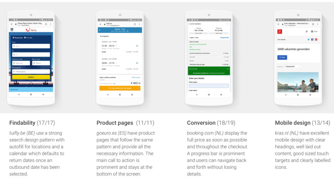The width and height of the screenshot is (334, 178).
Task: Click the Change dates link on booking page
Action: (224, 38)
